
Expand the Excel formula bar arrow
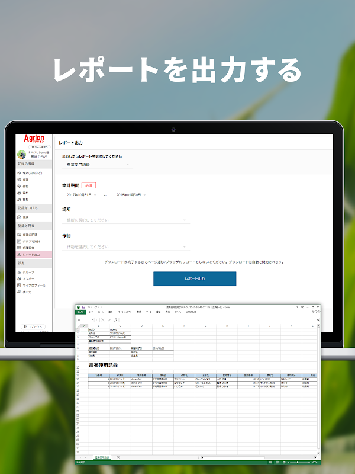318,320
